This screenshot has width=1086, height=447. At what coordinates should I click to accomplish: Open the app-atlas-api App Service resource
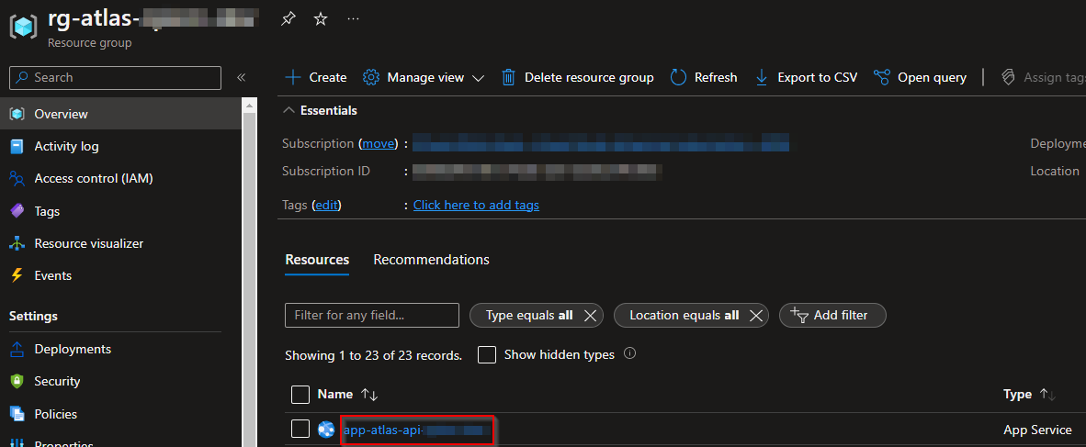point(417,430)
